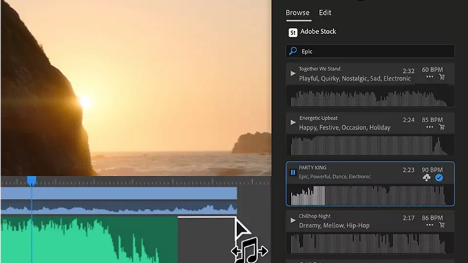Focus the Epic search field
Screen dimensions: 468x263
[370, 51]
